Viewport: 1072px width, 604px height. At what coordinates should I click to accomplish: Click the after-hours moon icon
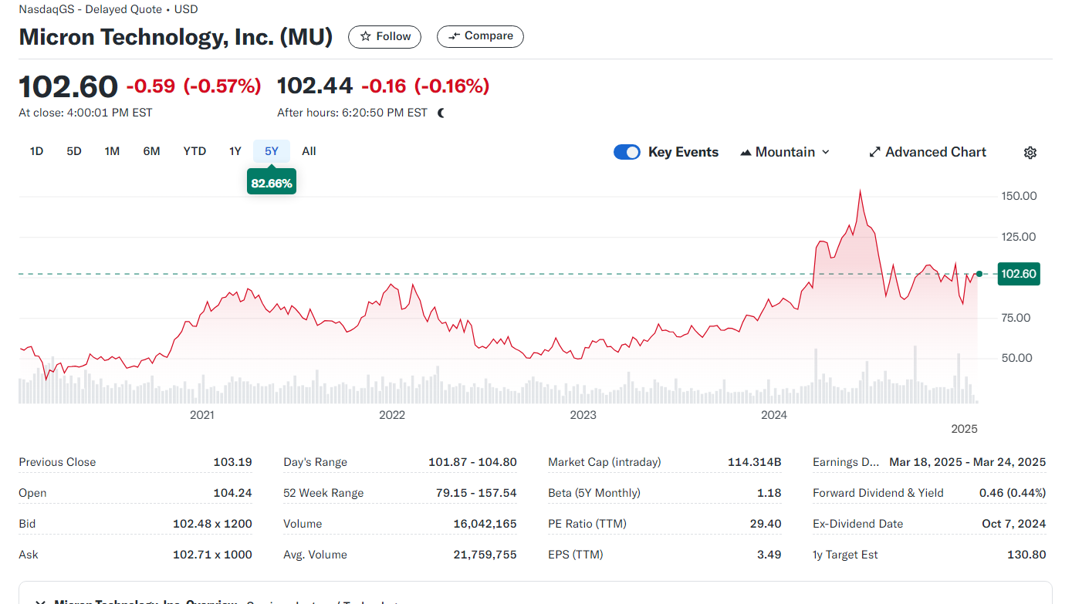[x=441, y=113]
